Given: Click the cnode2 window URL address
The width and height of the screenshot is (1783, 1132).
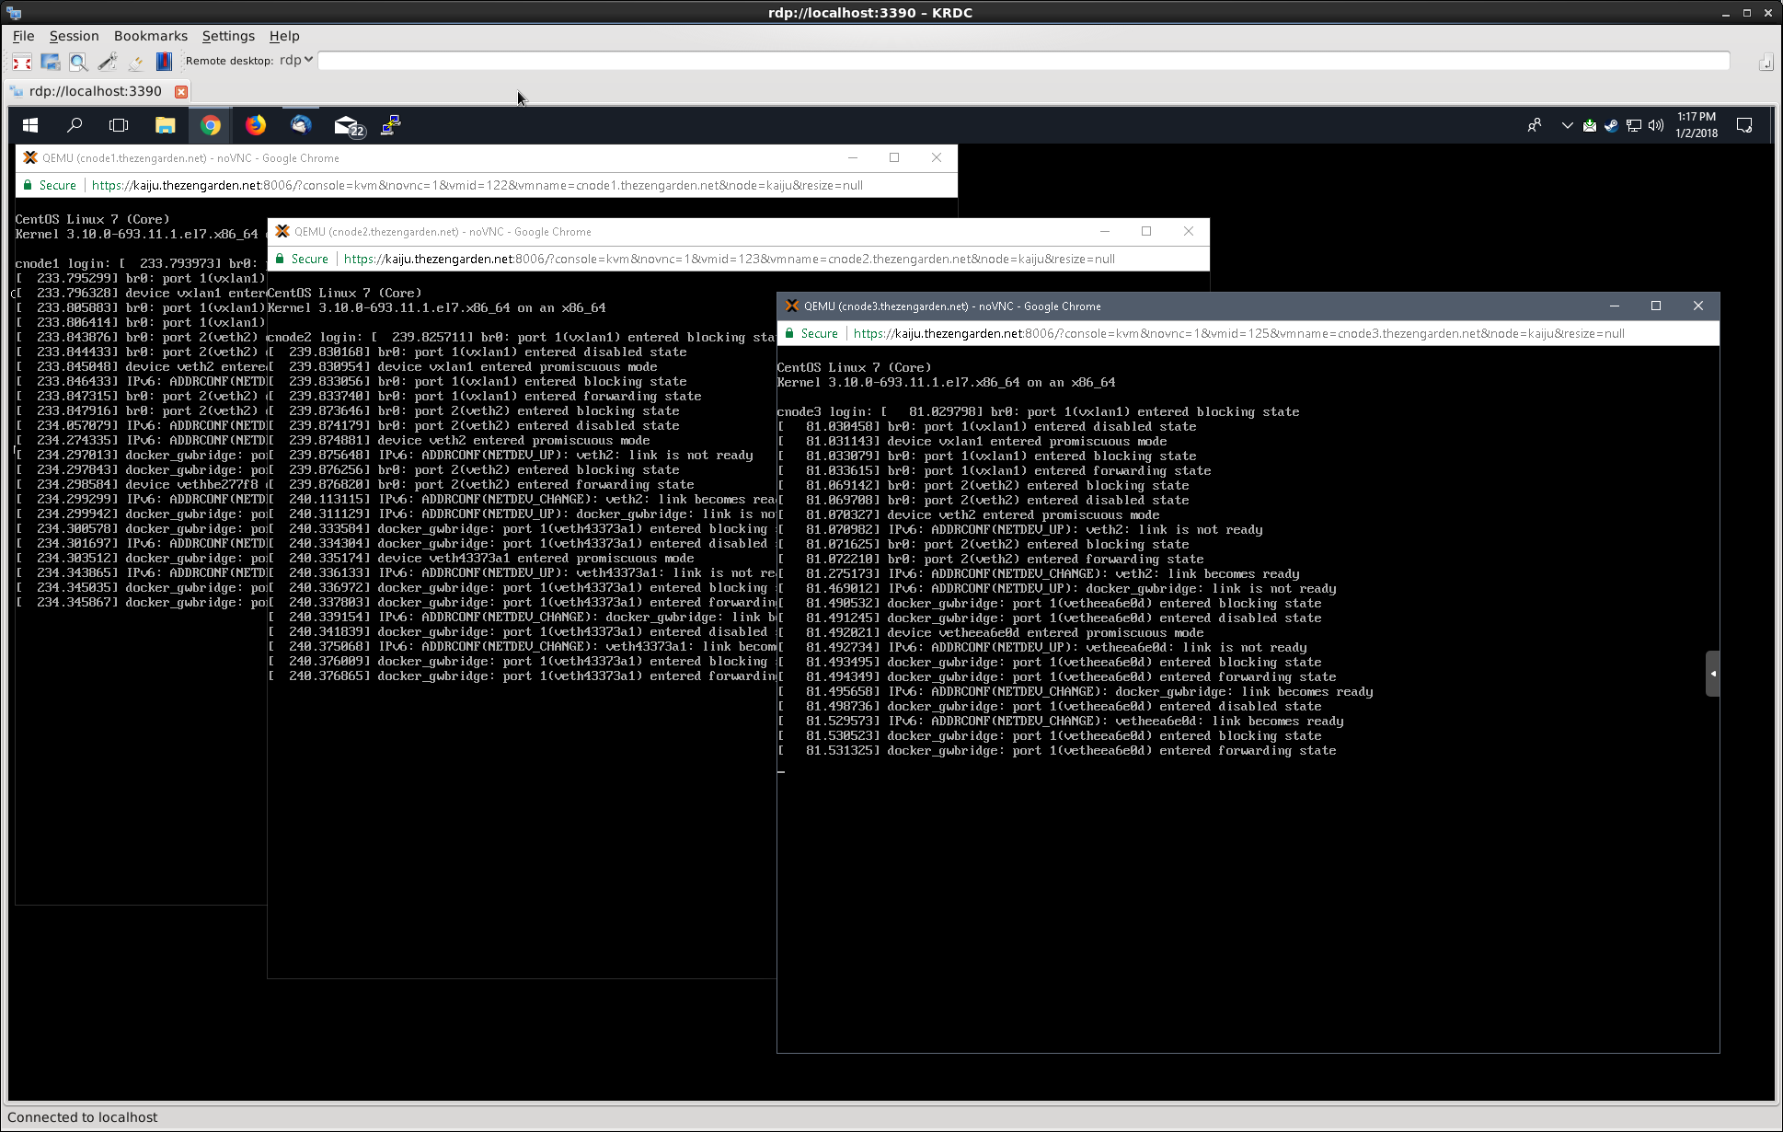Looking at the screenshot, I should click(x=729, y=259).
